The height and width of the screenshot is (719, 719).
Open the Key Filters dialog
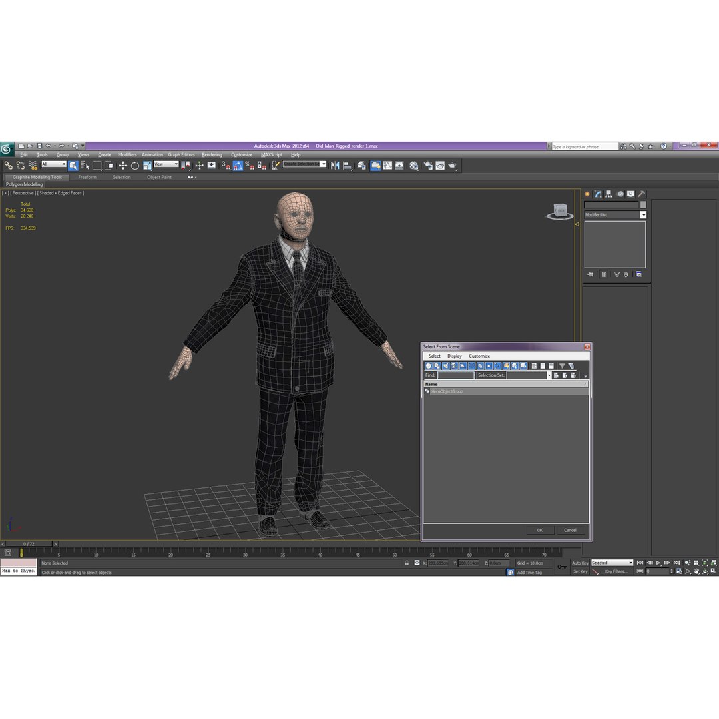[616, 571]
